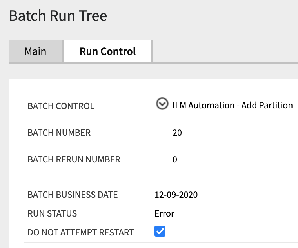Click the divider below Do Not Attempt Restart
This screenshot has height=248, width=298.
click(157, 242)
